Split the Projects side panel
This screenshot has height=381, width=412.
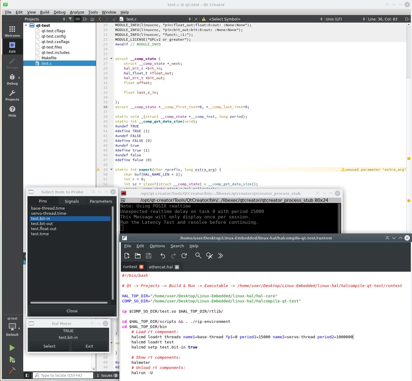pos(85,19)
